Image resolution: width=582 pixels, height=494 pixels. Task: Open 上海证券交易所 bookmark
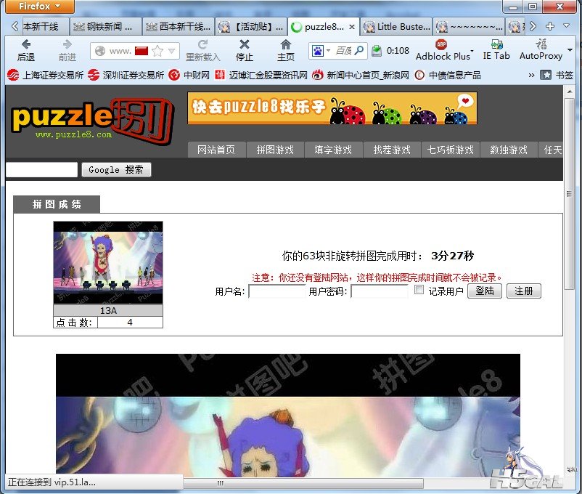pos(45,76)
